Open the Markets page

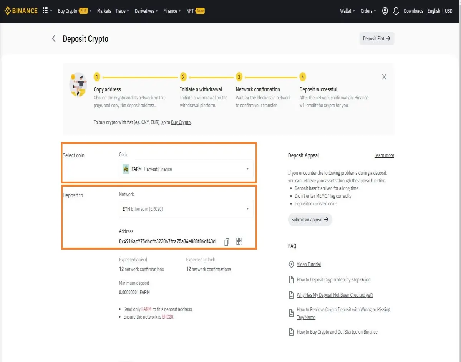104,11
